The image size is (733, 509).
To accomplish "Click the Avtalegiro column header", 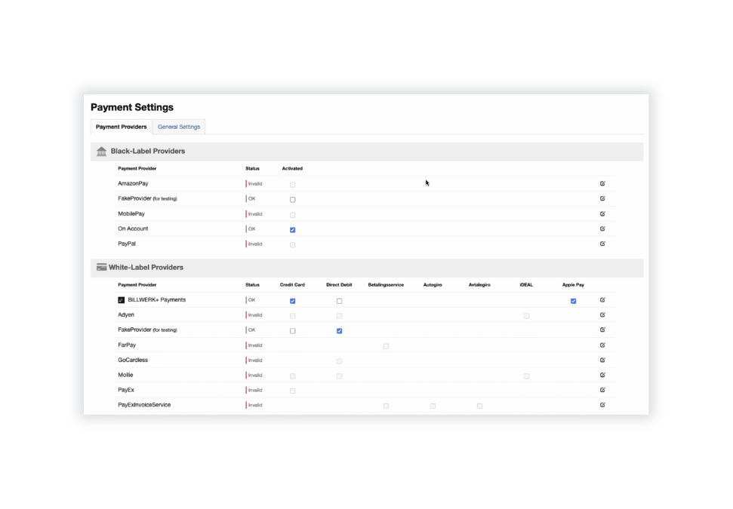I will [x=479, y=285].
